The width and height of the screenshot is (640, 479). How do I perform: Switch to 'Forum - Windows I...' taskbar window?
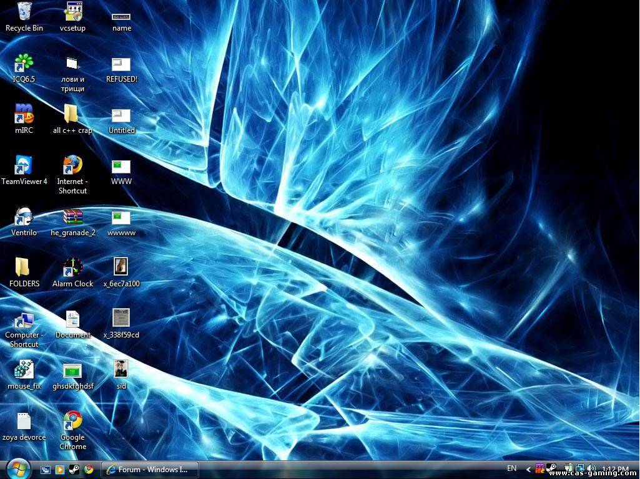151,470
